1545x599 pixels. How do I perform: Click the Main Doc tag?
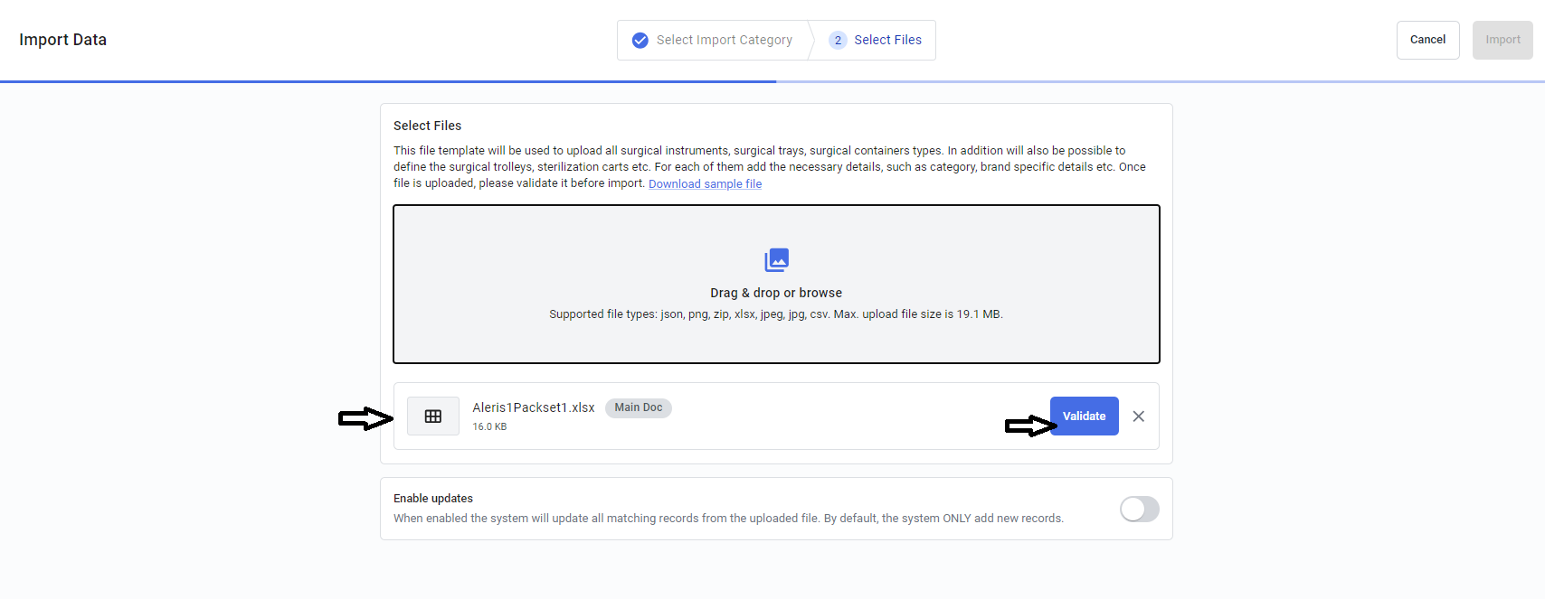[639, 407]
